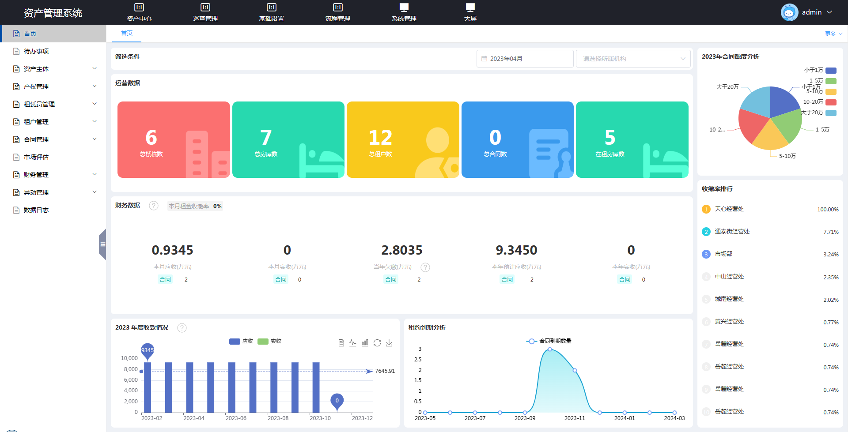The width and height of the screenshot is (848, 432).
Task: Open the 系统管理 monitor icon
Action: (x=404, y=8)
